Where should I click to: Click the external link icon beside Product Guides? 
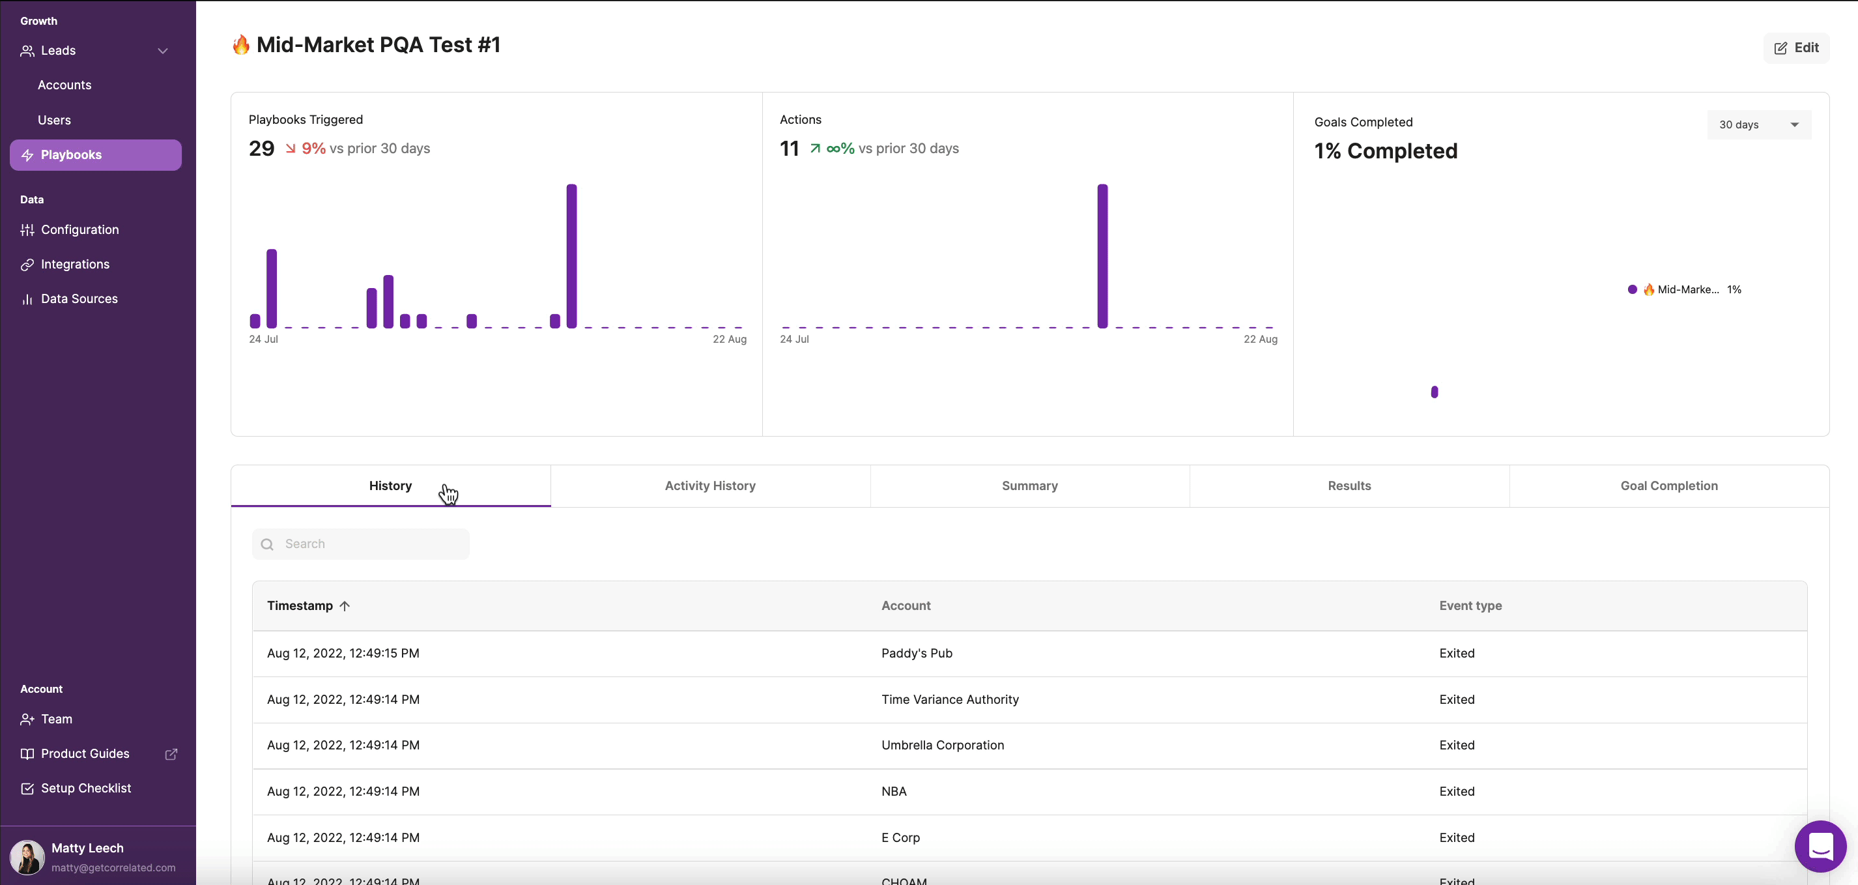[x=171, y=754]
